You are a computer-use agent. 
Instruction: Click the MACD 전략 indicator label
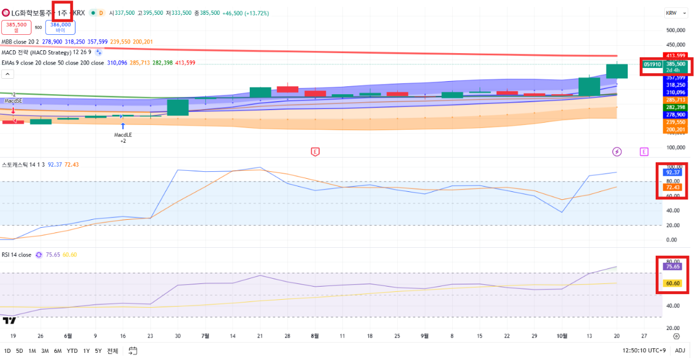[46, 52]
